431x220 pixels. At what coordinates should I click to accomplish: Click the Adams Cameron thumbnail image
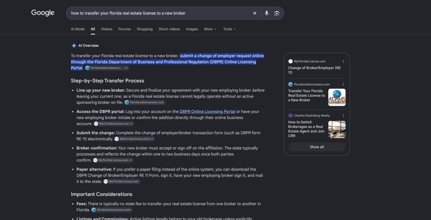pyautogui.click(x=337, y=97)
